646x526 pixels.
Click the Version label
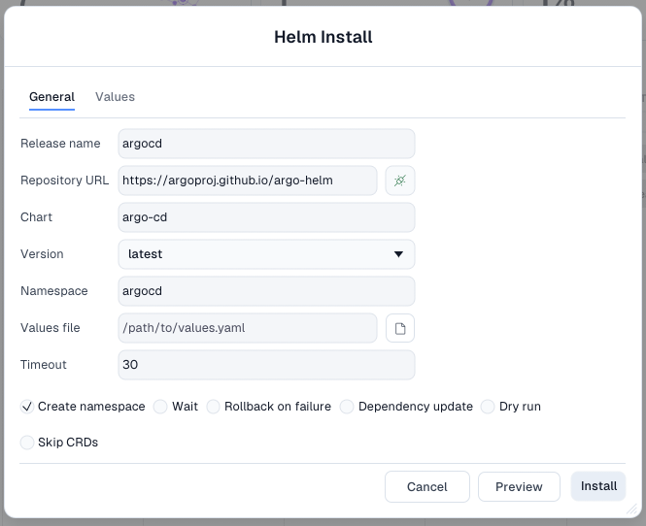pos(42,254)
